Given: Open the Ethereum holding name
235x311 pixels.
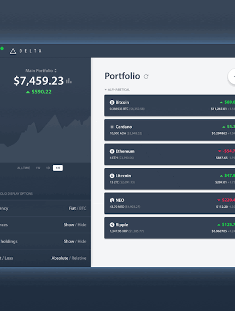Looking at the screenshot, I should pyautogui.click(x=125, y=151).
